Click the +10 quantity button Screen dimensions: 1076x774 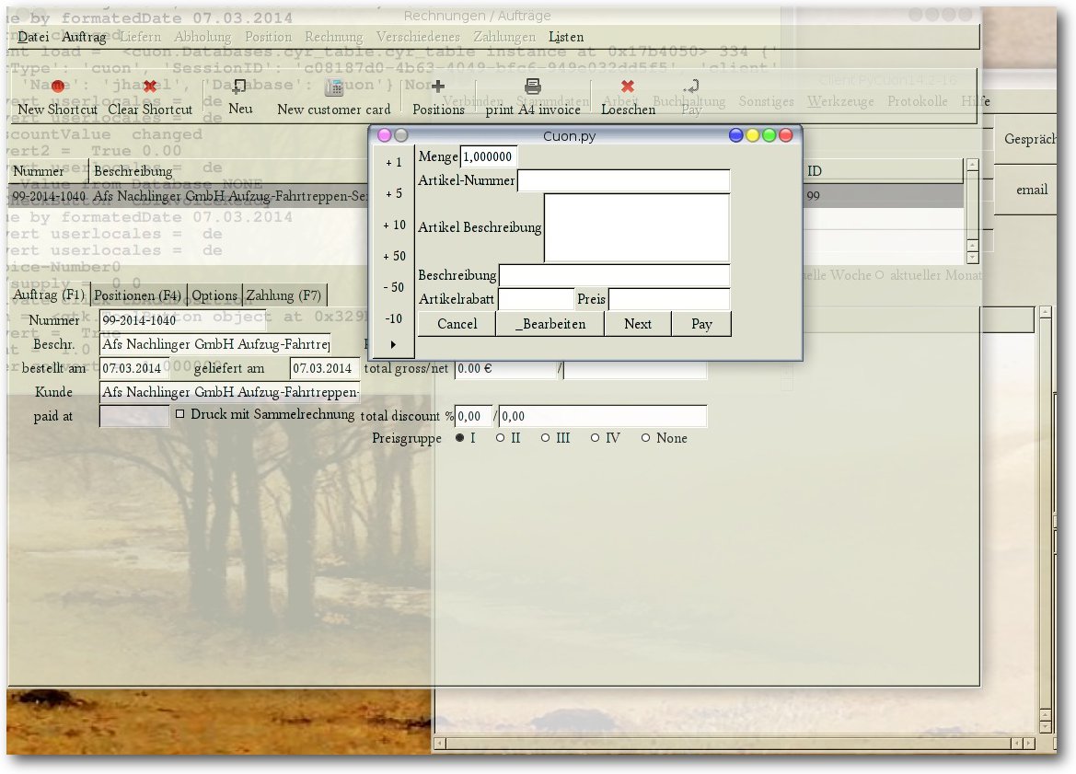(x=393, y=225)
